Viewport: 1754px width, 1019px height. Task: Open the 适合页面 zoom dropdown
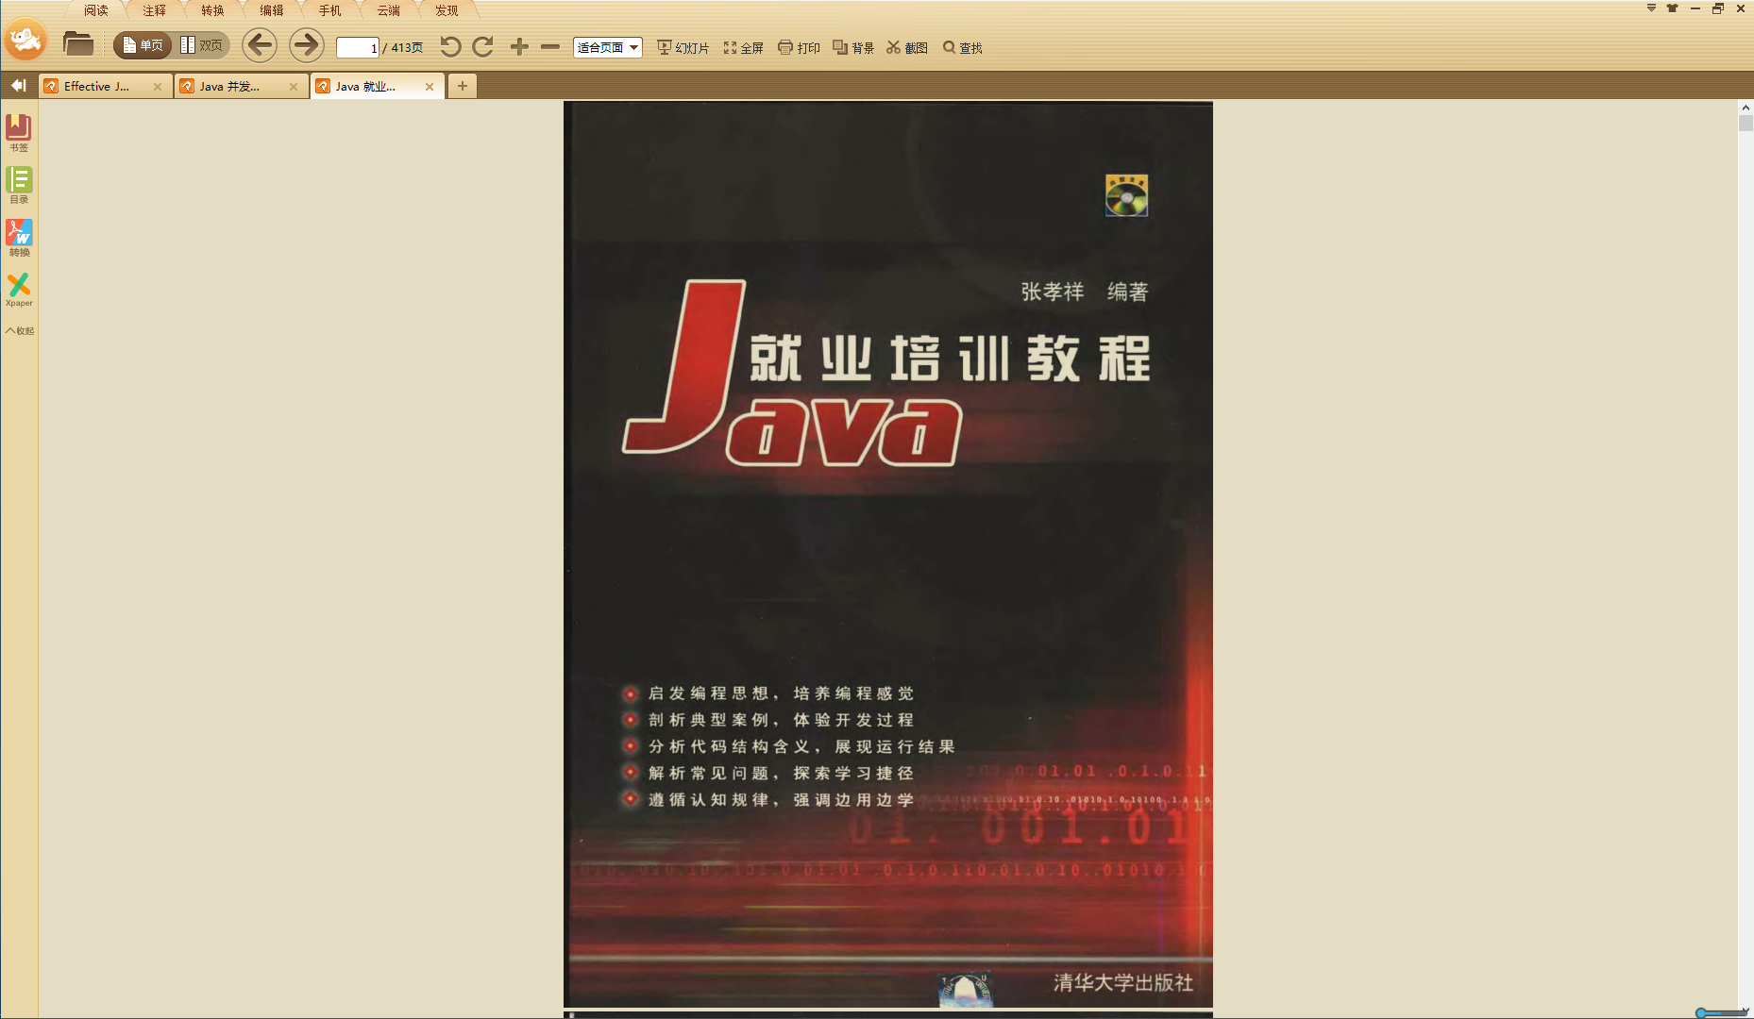pyautogui.click(x=607, y=47)
